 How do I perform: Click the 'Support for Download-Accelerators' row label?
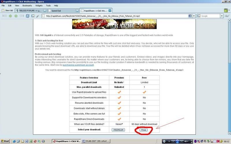(x=89, y=98)
